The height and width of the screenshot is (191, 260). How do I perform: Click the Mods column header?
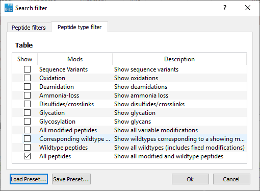[75, 59]
